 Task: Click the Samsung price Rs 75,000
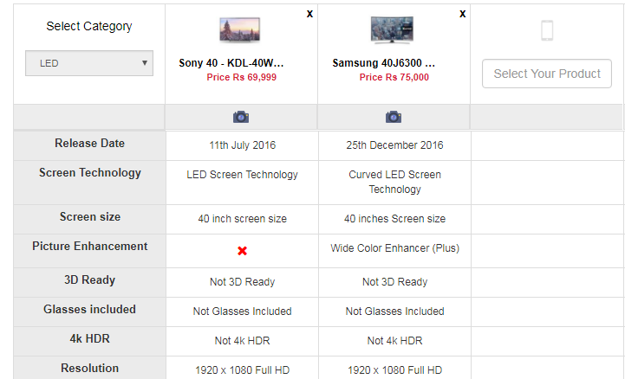click(394, 77)
